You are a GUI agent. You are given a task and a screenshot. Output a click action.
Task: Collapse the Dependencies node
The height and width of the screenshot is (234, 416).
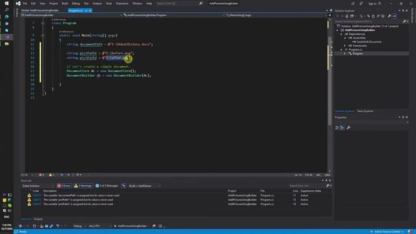341,34
